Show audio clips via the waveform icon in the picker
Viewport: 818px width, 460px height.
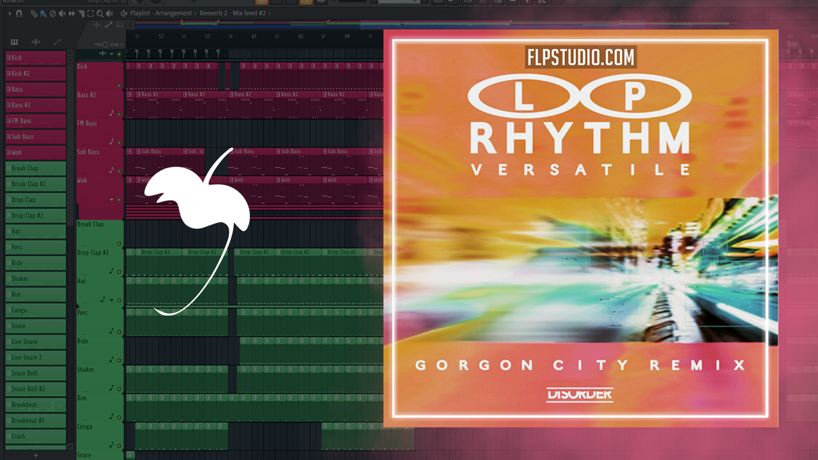point(35,42)
